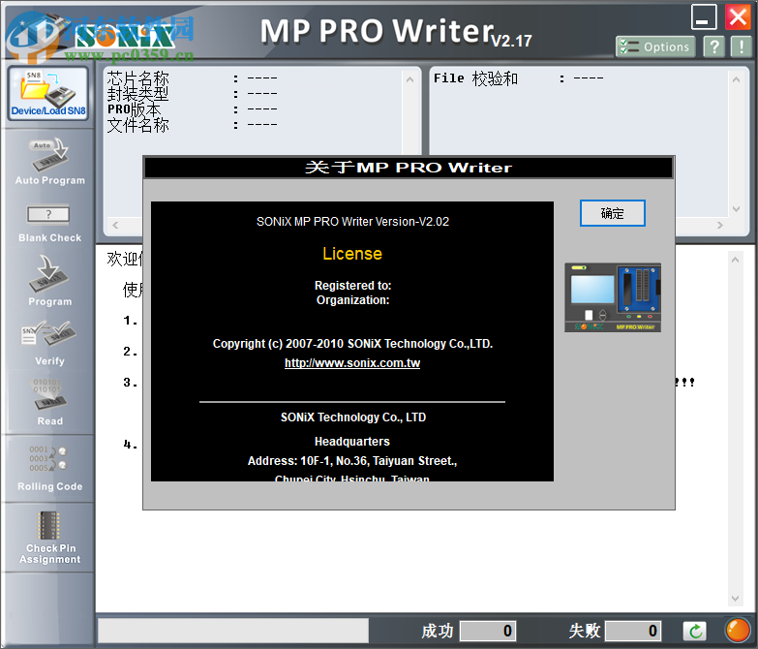Click the question mark help icon
Viewport: 758px width, 649px height.
point(714,46)
